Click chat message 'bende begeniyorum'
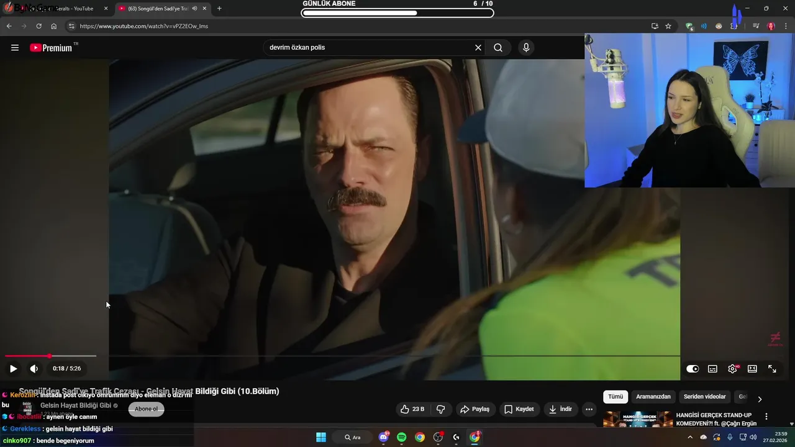This screenshot has height=447, width=795. [x=65, y=441]
